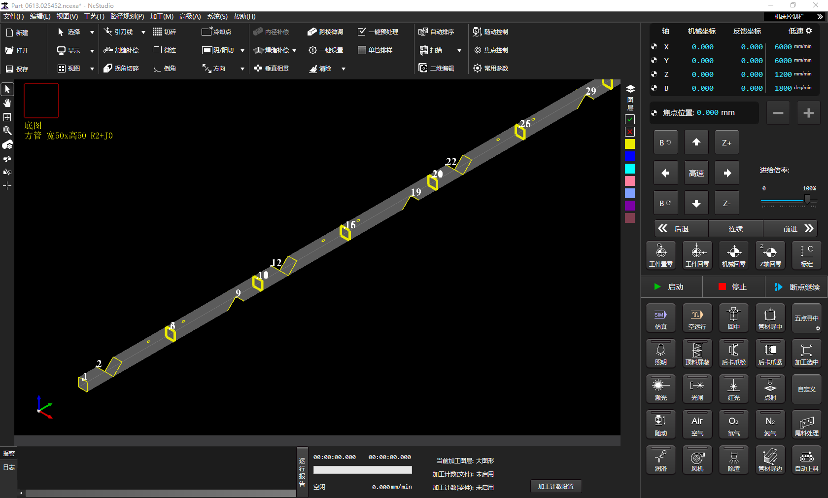The width and height of the screenshot is (828, 498).
Task: Turn on the 激光 laser button
Action: pyautogui.click(x=660, y=389)
